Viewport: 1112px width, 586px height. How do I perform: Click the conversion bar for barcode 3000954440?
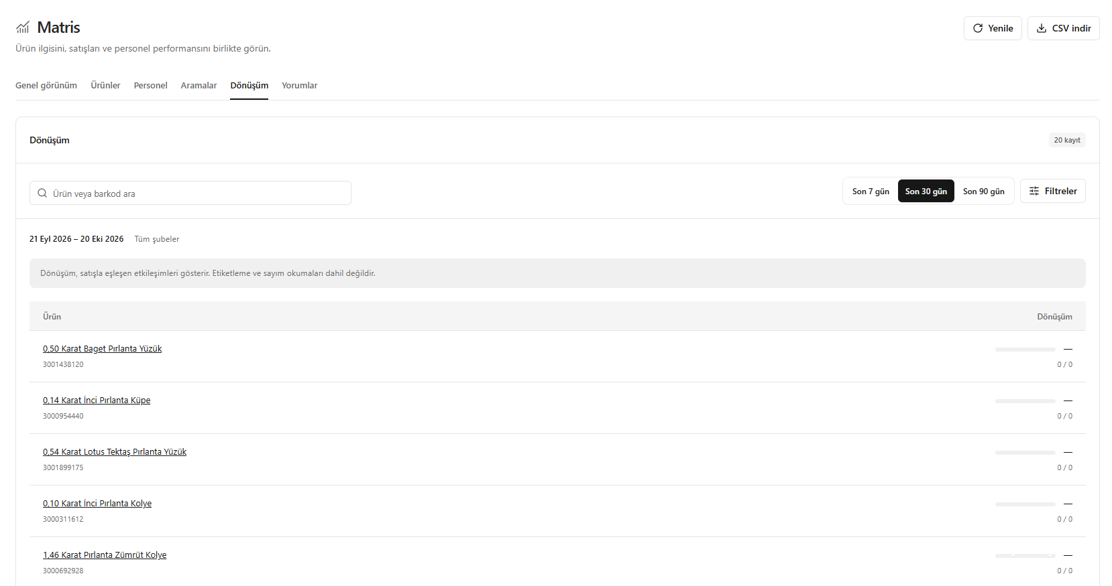pos(1025,401)
